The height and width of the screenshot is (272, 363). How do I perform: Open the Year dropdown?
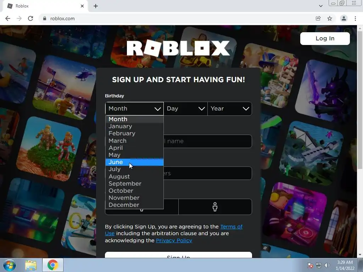pyautogui.click(x=230, y=109)
